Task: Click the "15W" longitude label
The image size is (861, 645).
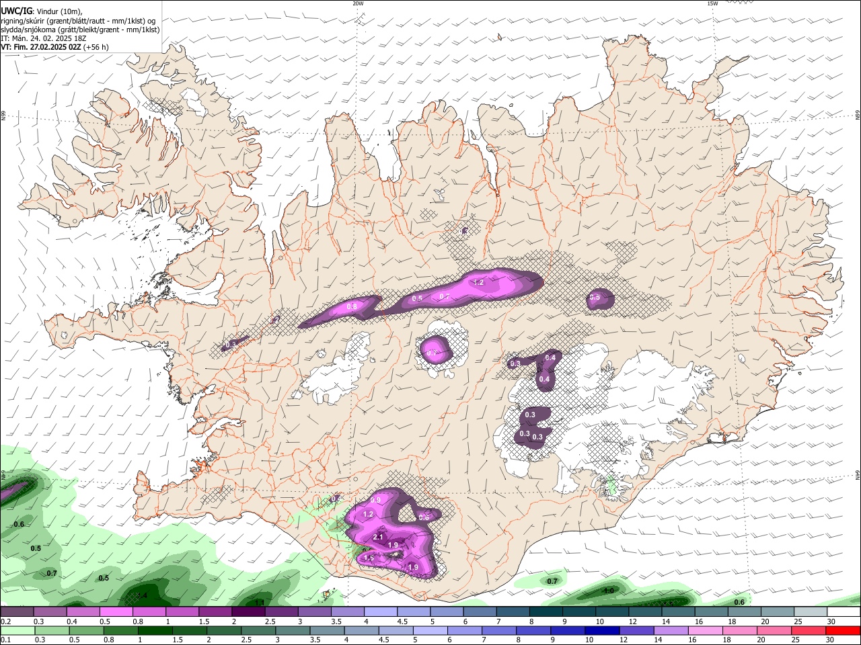Action: pyautogui.click(x=712, y=3)
